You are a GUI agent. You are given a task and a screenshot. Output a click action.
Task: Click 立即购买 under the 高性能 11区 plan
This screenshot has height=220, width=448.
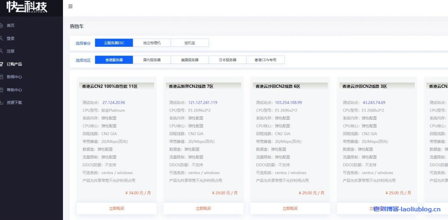pyautogui.click(x=117, y=209)
